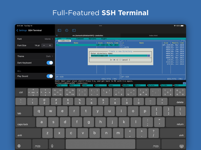This screenshot has width=201, height=150.
Task: Disable the Dark Keyboard switch
Action: click(x=50, y=63)
